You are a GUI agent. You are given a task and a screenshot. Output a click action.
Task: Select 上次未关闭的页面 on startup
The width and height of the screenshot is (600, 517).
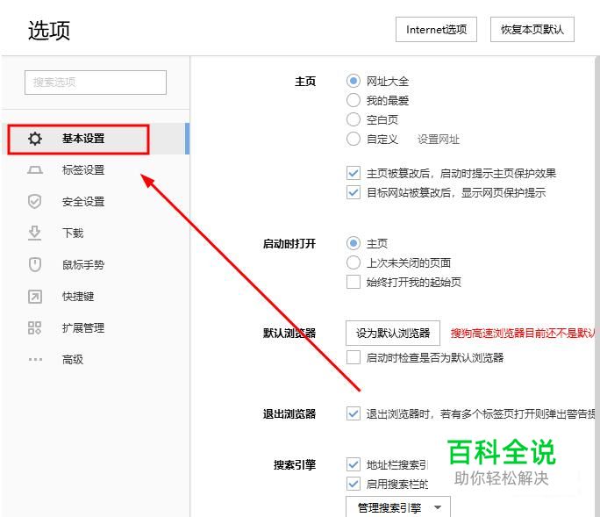(354, 262)
